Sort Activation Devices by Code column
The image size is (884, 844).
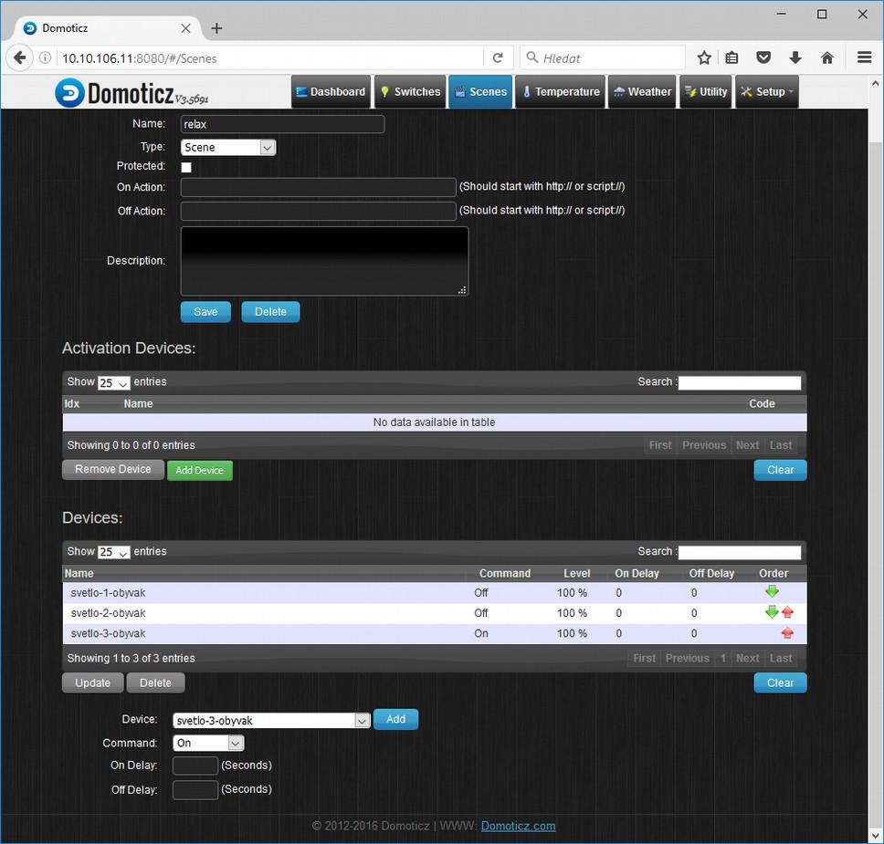762,403
